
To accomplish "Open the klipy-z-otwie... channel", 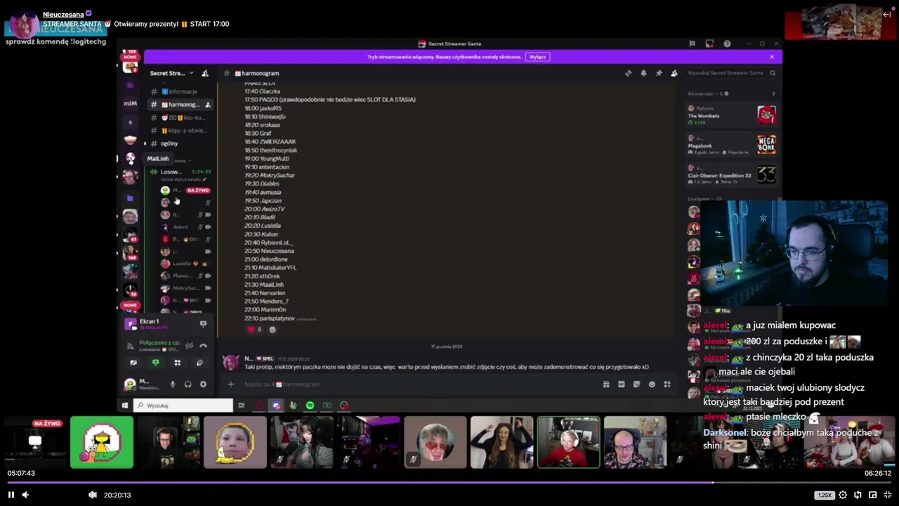I will point(180,131).
